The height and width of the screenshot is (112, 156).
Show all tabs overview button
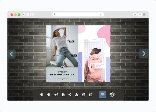click(x=140, y=15)
